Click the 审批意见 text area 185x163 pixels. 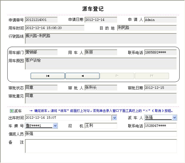pos(101,98)
